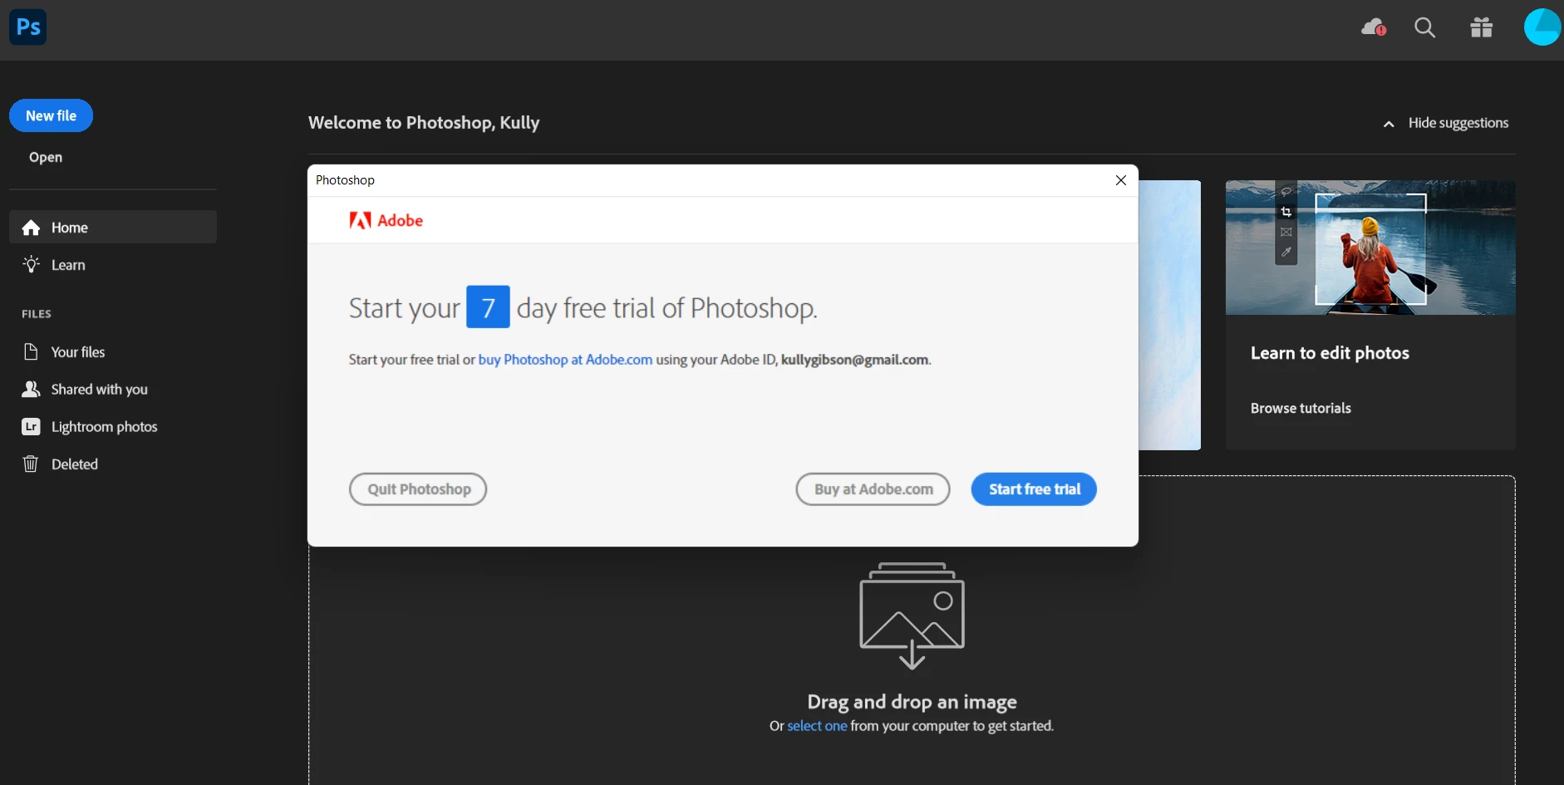The image size is (1564, 785).
Task: Follow the buy Photoshop at Adobe.com link
Action: pyautogui.click(x=565, y=360)
